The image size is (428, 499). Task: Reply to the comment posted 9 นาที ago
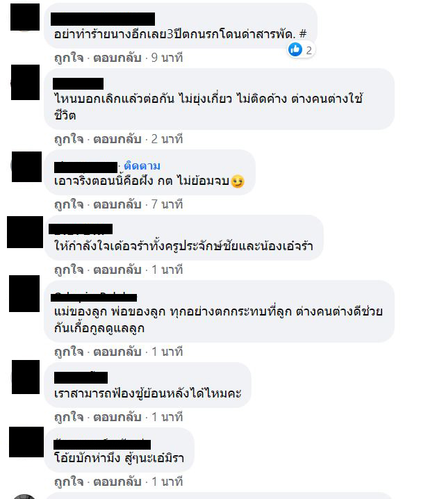coord(117,58)
